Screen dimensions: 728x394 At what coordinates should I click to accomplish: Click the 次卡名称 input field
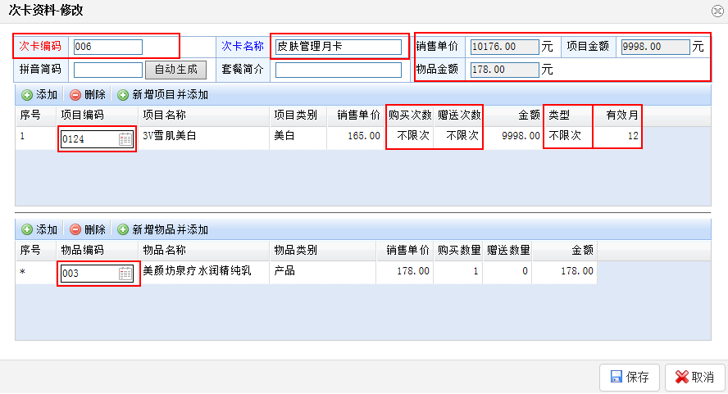pos(339,47)
